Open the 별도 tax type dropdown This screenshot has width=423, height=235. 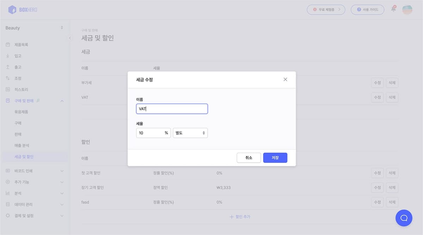[190, 133]
